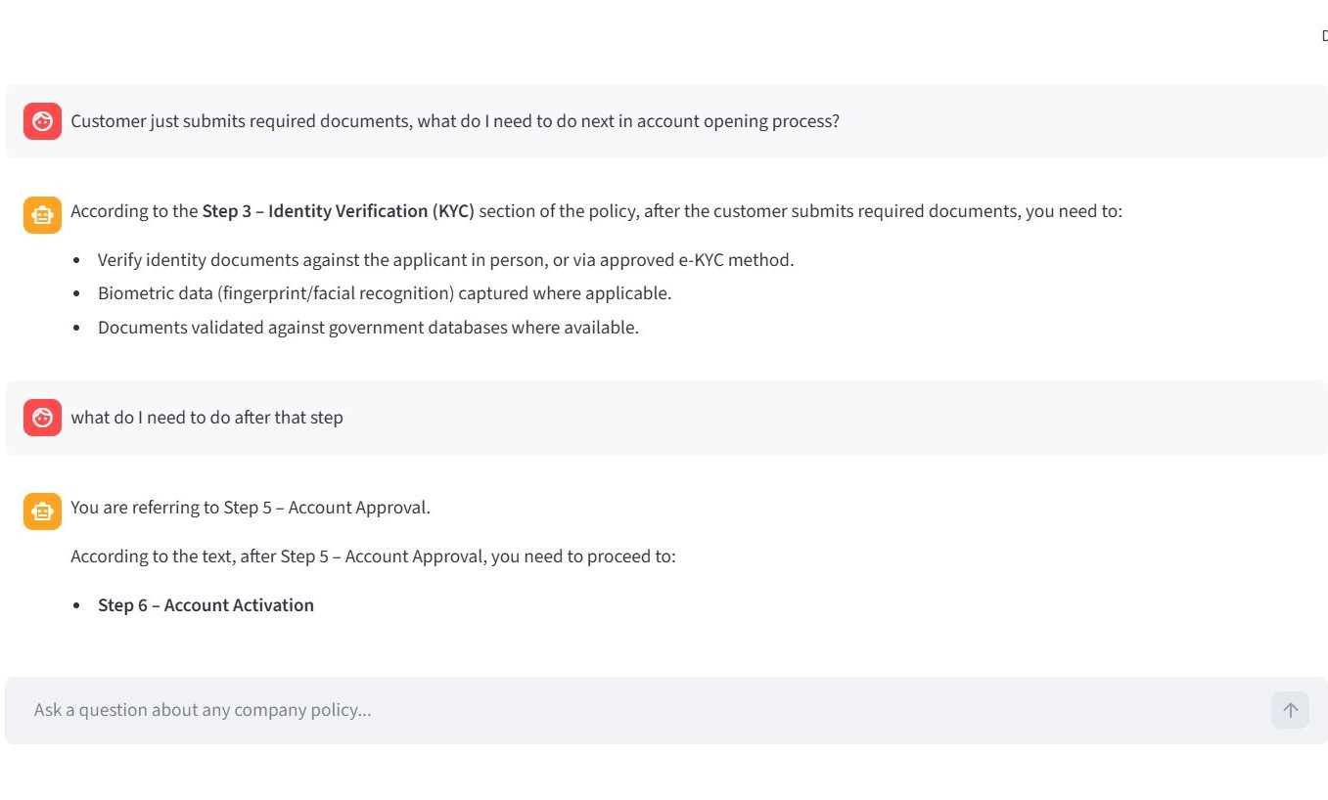The image size is (1328, 800).
Task: Click the second user avatar beside follow-up question
Action: pyautogui.click(x=42, y=418)
